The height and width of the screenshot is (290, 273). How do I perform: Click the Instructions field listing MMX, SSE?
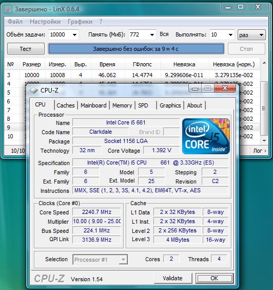tap(150, 190)
